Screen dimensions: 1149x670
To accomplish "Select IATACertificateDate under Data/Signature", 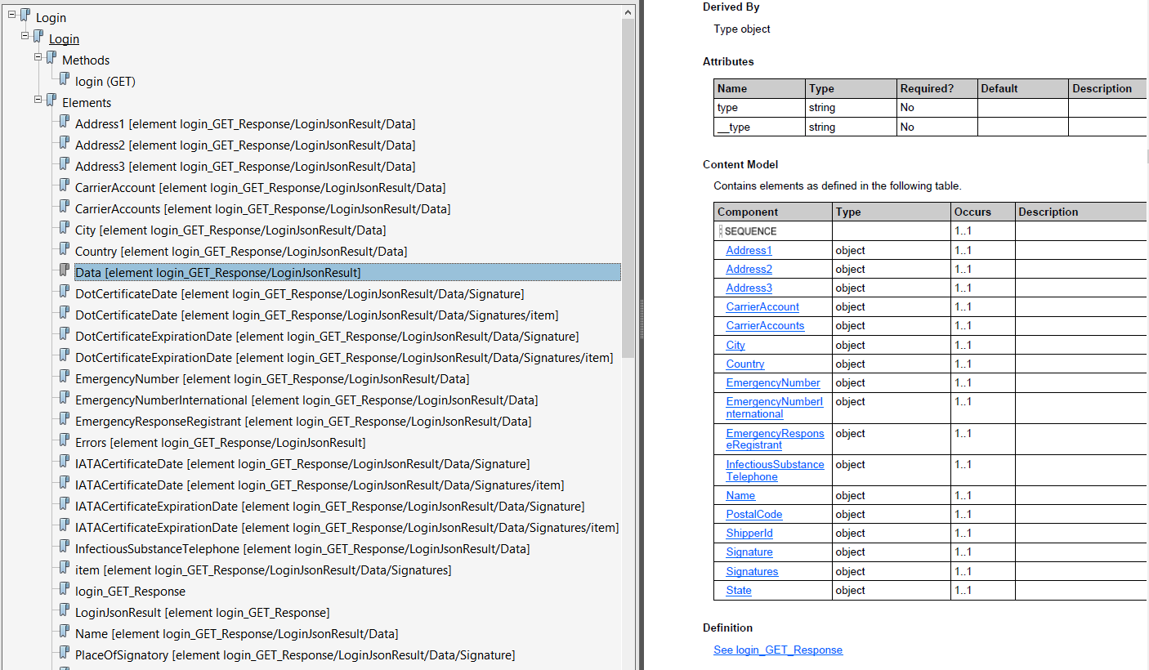I will point(302,464).
